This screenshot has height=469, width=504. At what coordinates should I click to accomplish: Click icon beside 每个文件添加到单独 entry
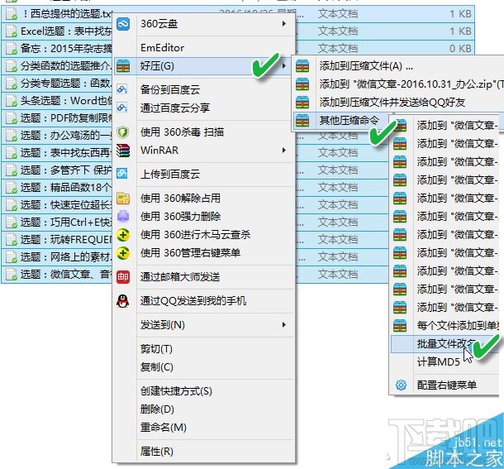click(x=400, y=325)
